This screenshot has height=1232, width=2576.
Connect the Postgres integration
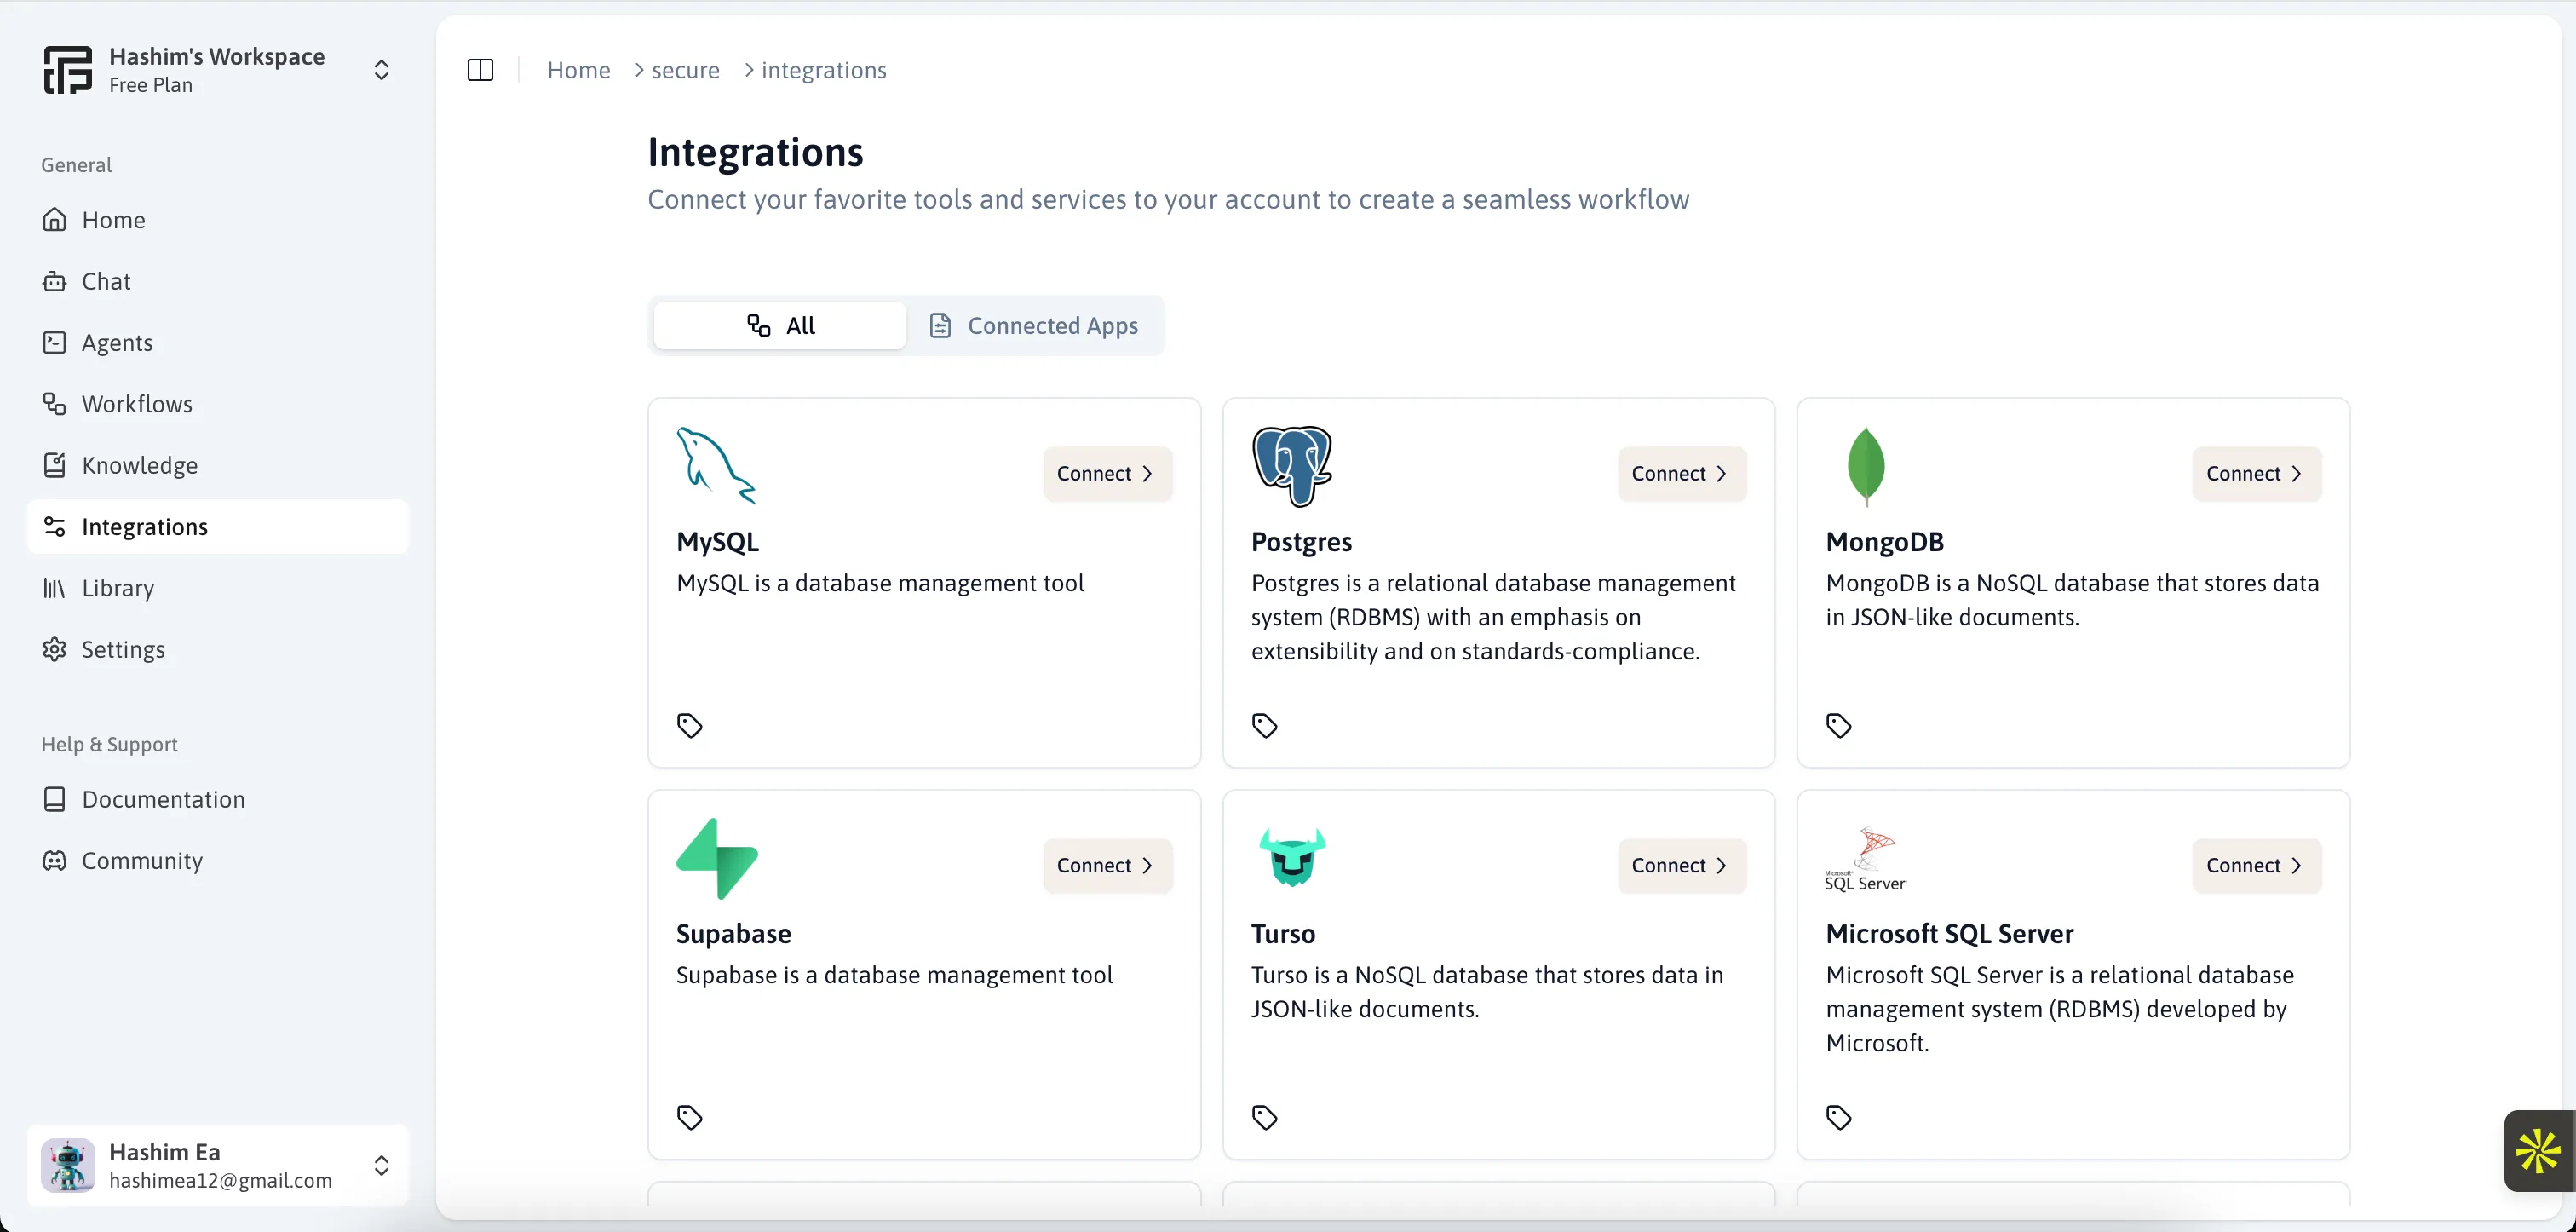[x=1682, y=474]
